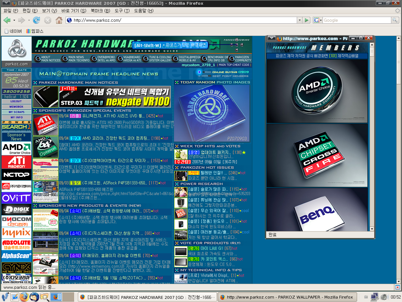Viewport: 402px width, 302px height.
Task: Go back using the green back arrow
Action: (x=7, y=20)
